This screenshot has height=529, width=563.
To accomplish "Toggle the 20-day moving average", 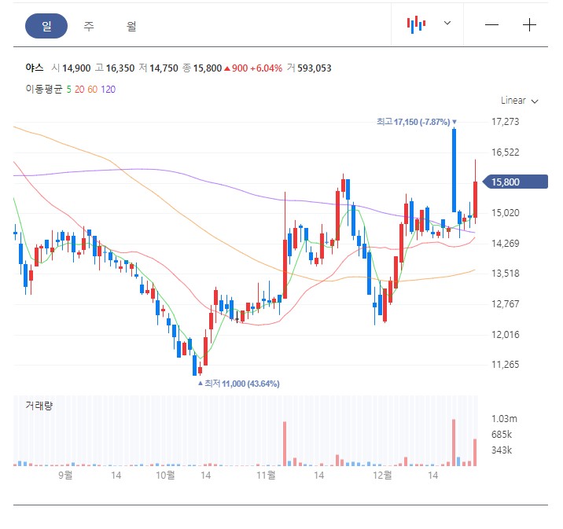I will [79, 90].
